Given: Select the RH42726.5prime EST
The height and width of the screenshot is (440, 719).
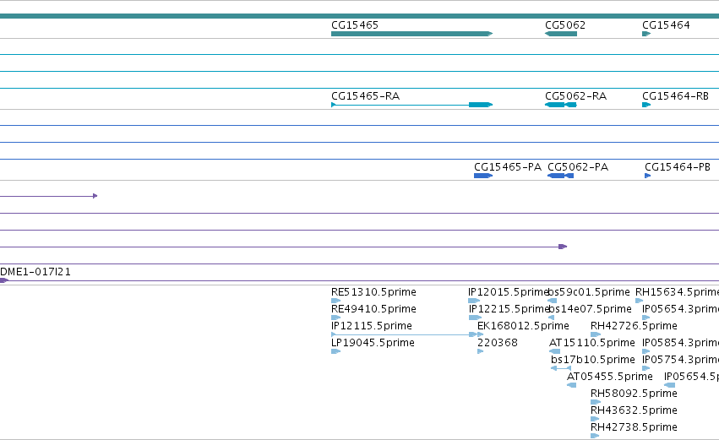Looking at the screenshot, I should (595, 334).
